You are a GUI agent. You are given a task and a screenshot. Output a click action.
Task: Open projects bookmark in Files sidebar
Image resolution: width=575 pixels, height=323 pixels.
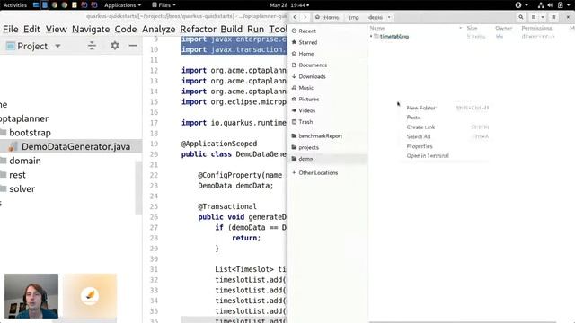pyautogui.click(x=308, y=147)
